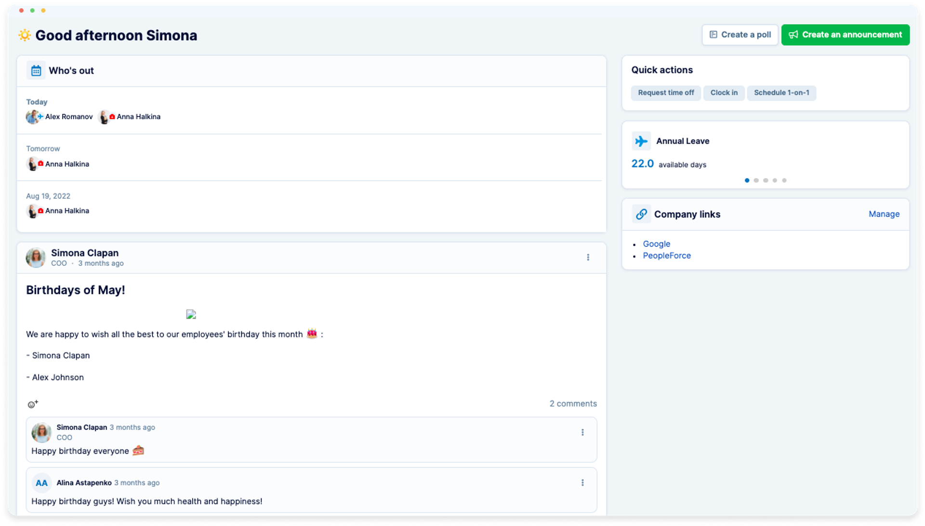Click the Tomorrow label in Who's out
This screenshot has width=925, height=526.
[43, 149]
